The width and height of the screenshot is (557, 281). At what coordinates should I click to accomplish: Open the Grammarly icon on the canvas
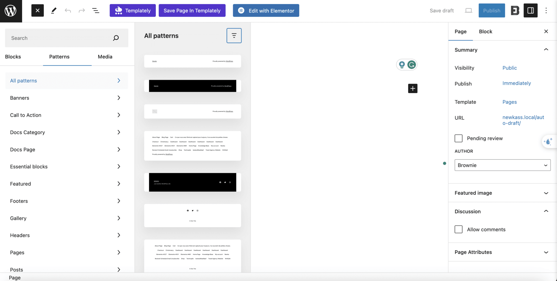[x=411, y=65]
